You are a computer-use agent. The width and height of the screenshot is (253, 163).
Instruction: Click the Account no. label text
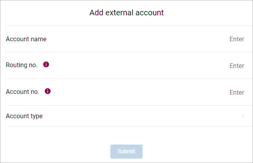22,92
